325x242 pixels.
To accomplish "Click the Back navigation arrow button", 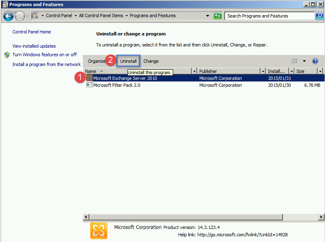I will [x=8, y=16].
